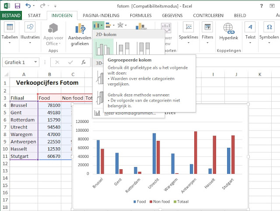Select the Non food legend entry
The image size is (280, 211).
click(x=159, y=201)
